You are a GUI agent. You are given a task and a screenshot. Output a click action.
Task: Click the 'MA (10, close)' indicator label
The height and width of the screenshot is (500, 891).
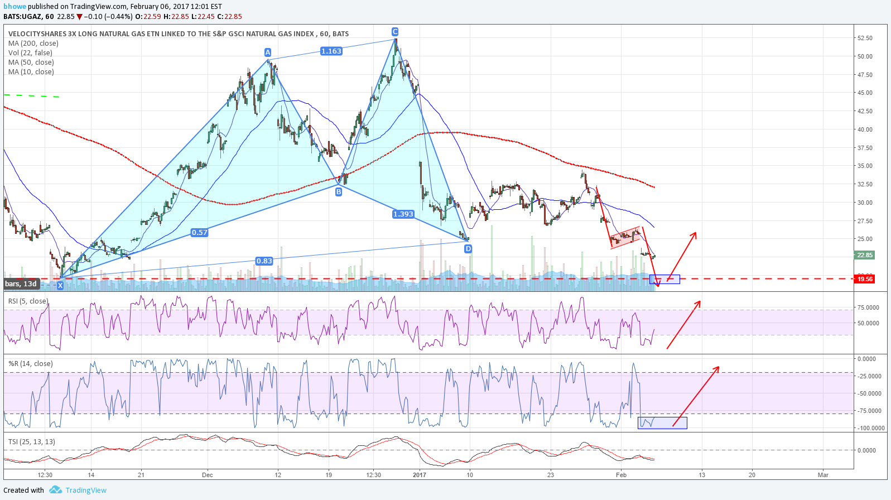coord(31,72)
